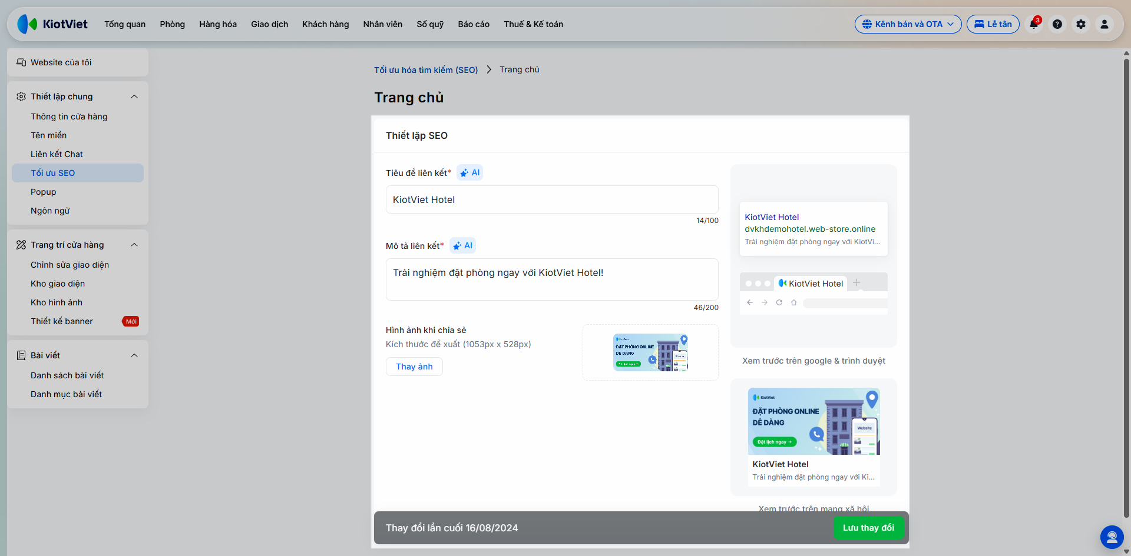Collapse the Bài viết section
This screenshot has width=1131, height=556.
(134, 355)
